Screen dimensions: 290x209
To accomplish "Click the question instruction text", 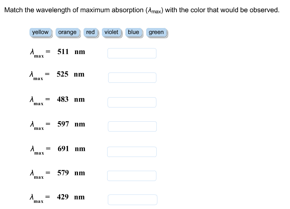I will click(142, 10).
